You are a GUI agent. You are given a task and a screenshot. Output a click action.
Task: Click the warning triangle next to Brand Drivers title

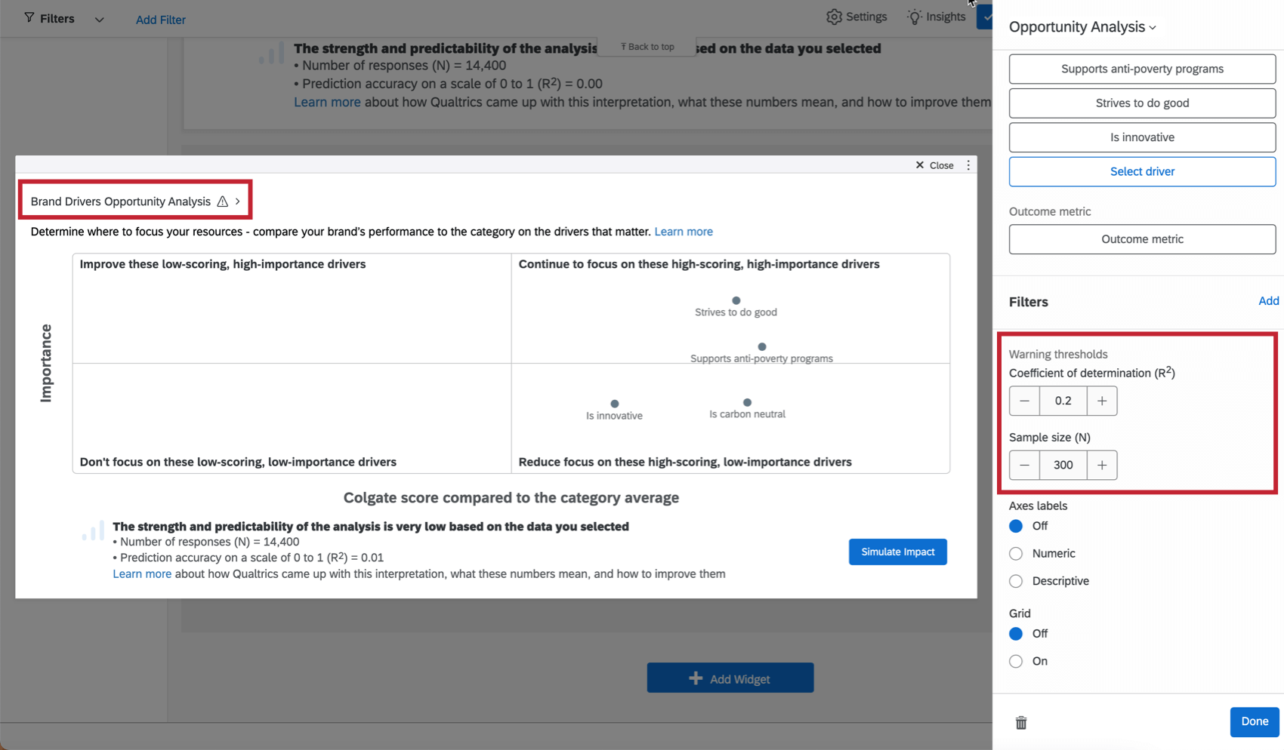[222, 201]
